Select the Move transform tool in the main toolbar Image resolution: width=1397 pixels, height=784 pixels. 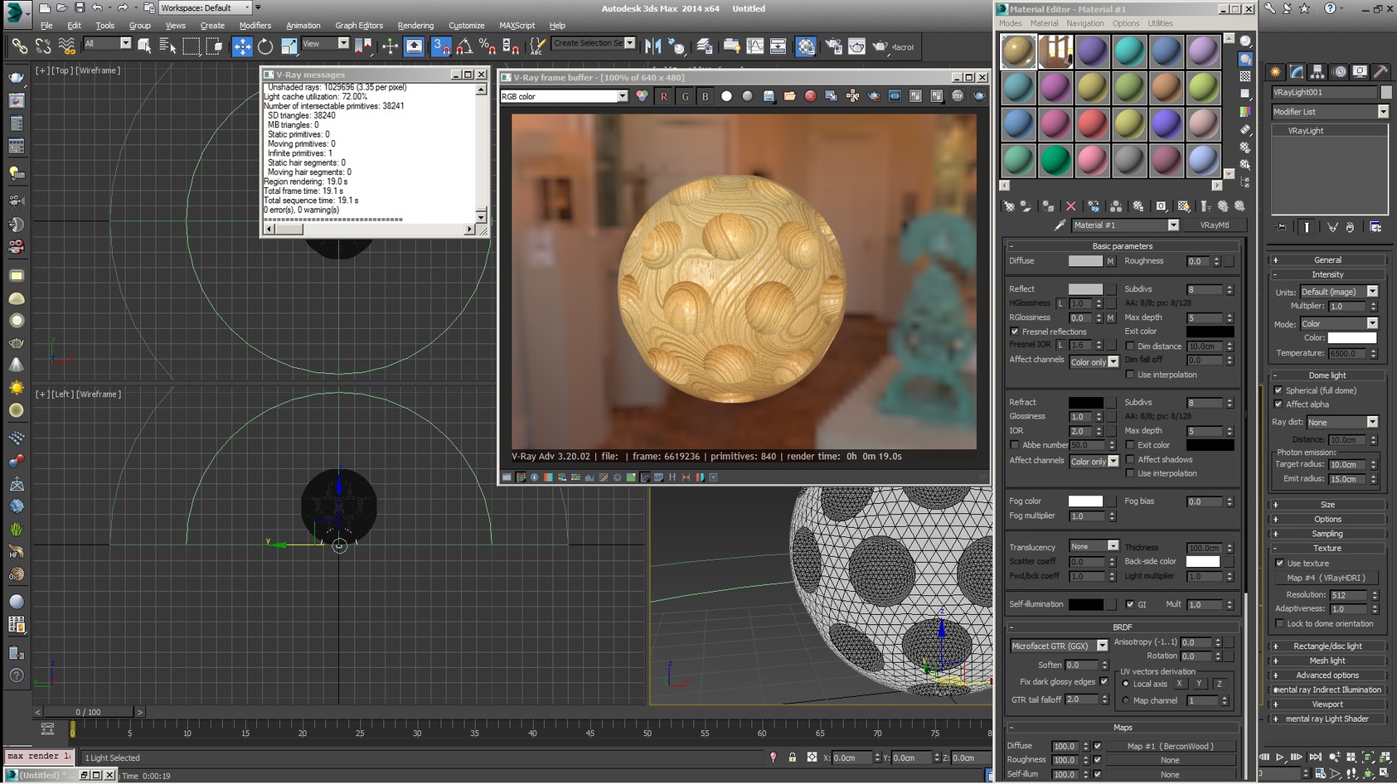click(x=242, y=46)
